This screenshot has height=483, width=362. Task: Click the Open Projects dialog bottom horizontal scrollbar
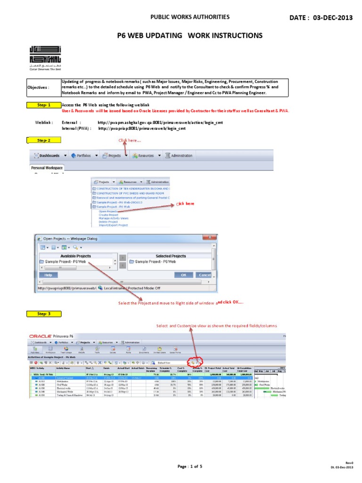click(124, 282)
